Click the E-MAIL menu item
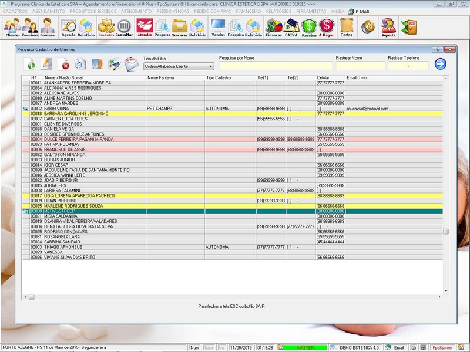Screen dimensions: 470x352 tap(360, 12)
